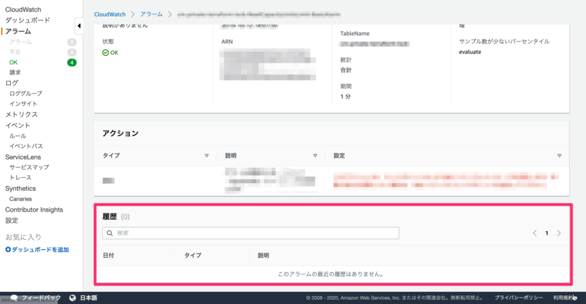Viewport: 586px width, 304px height.
Task: Open ダッシュボード in the sidebar
Action: point(27,20)
